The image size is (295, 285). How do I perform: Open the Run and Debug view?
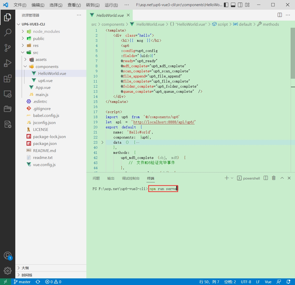(8, 63)
